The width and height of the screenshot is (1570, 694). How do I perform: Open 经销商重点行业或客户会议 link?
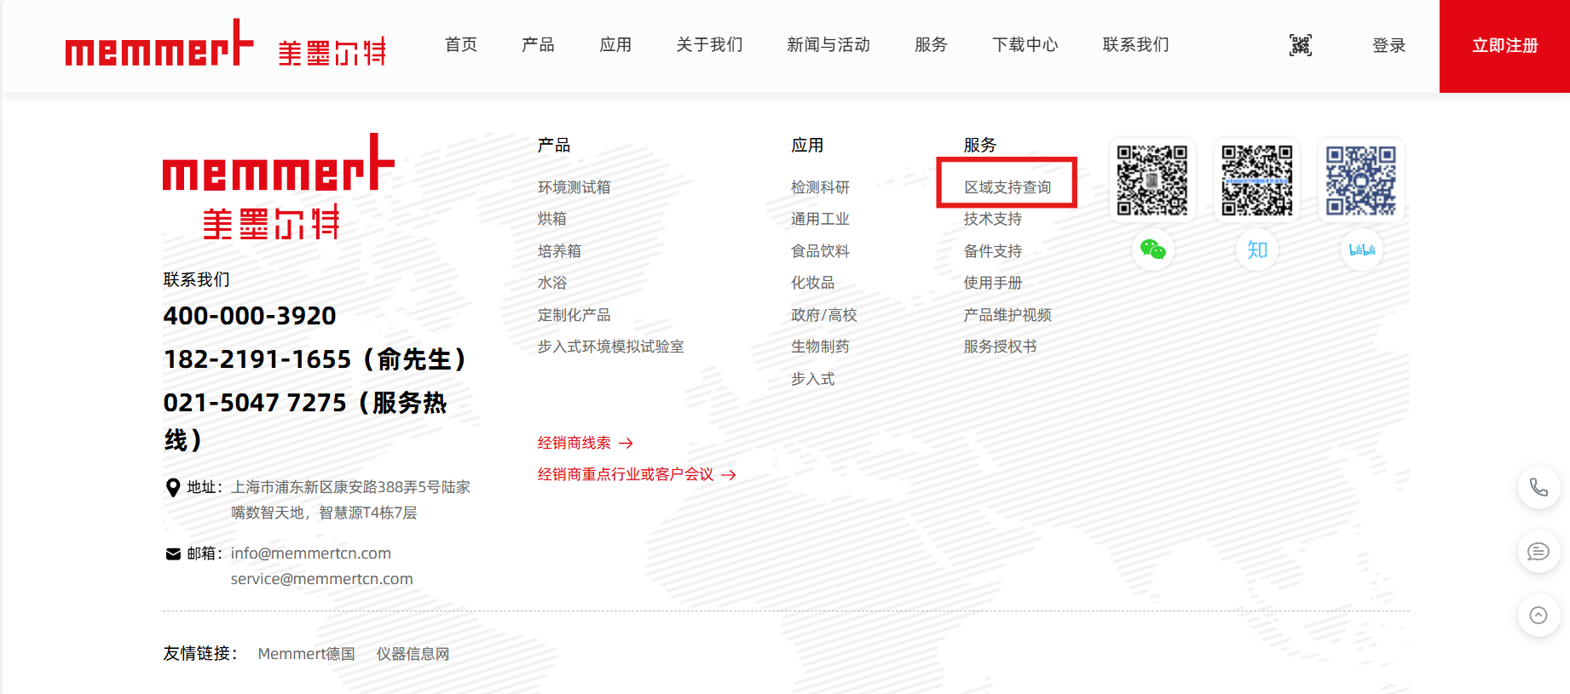[636, 474]
